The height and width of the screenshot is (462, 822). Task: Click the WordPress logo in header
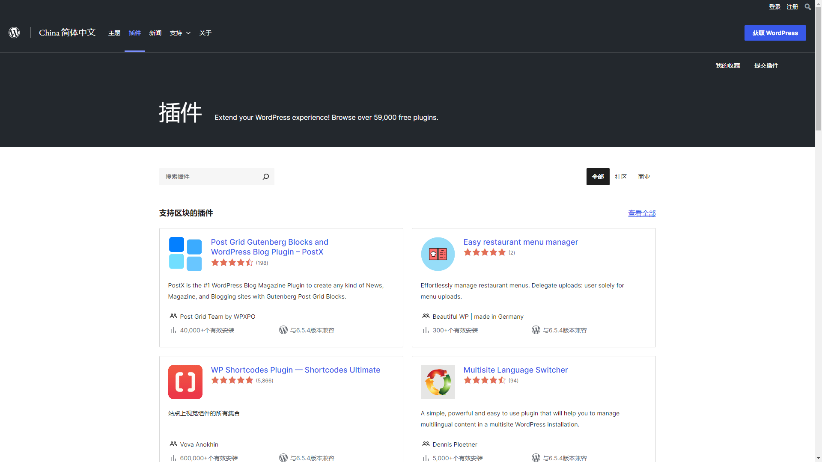(14, 33)
